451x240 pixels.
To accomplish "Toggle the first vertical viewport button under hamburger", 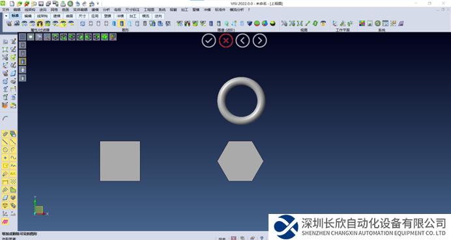I will (x=22, y=45).
